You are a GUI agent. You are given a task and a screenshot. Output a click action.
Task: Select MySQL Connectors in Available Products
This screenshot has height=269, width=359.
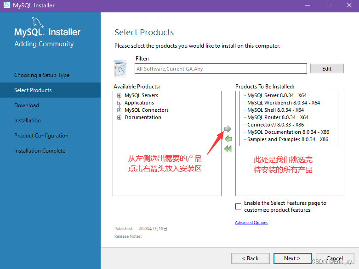147,110
